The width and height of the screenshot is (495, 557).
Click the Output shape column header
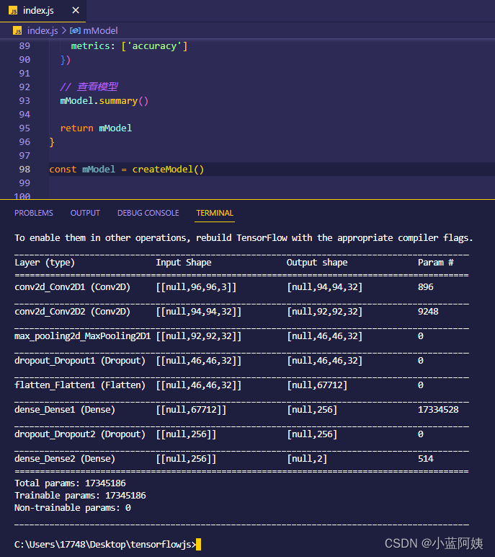point(317,263)
